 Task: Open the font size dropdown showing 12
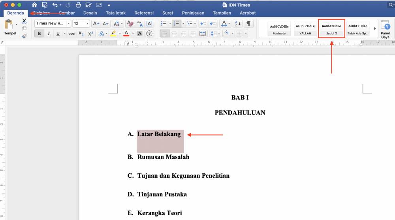coord(87,23)
